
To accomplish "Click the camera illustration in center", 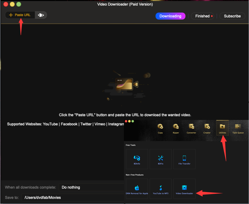I will pos(127,84).
